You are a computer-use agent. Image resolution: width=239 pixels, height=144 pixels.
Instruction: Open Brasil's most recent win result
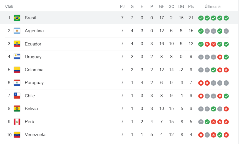pos(226,18)
